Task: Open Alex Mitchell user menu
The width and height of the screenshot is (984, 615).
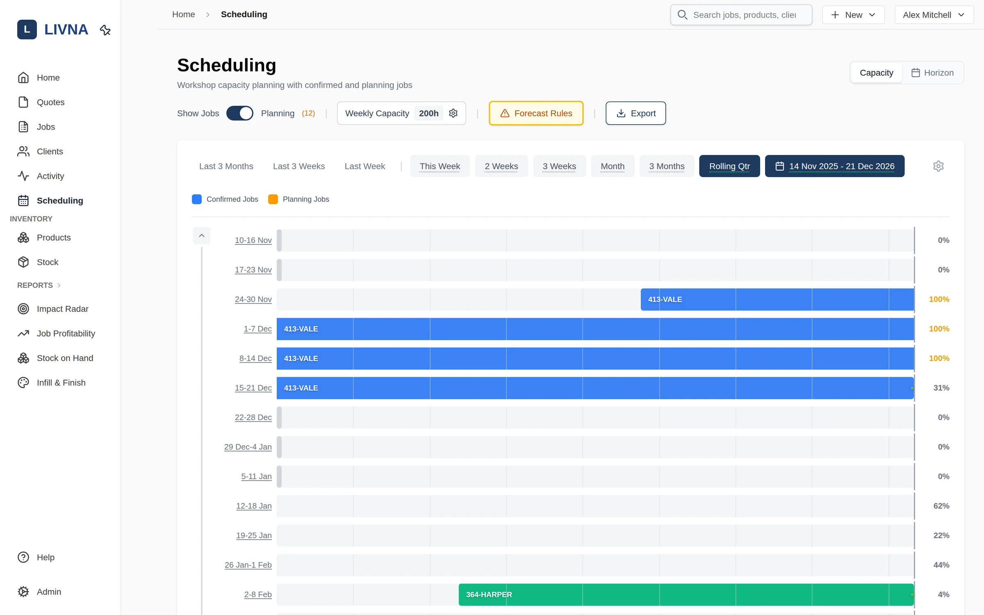Action: pyautogui.click(x=934, y=15)
